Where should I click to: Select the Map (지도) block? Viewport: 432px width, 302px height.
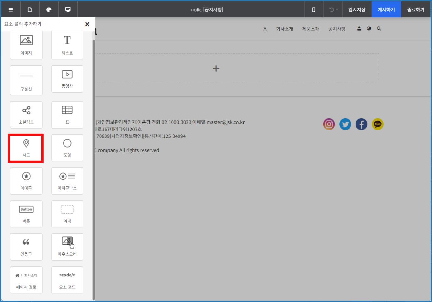pos(26,148)
